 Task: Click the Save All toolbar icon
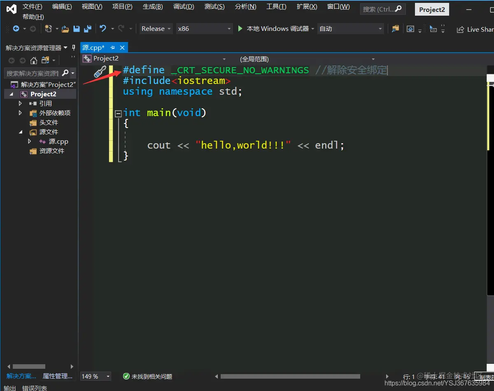[88, 29]
